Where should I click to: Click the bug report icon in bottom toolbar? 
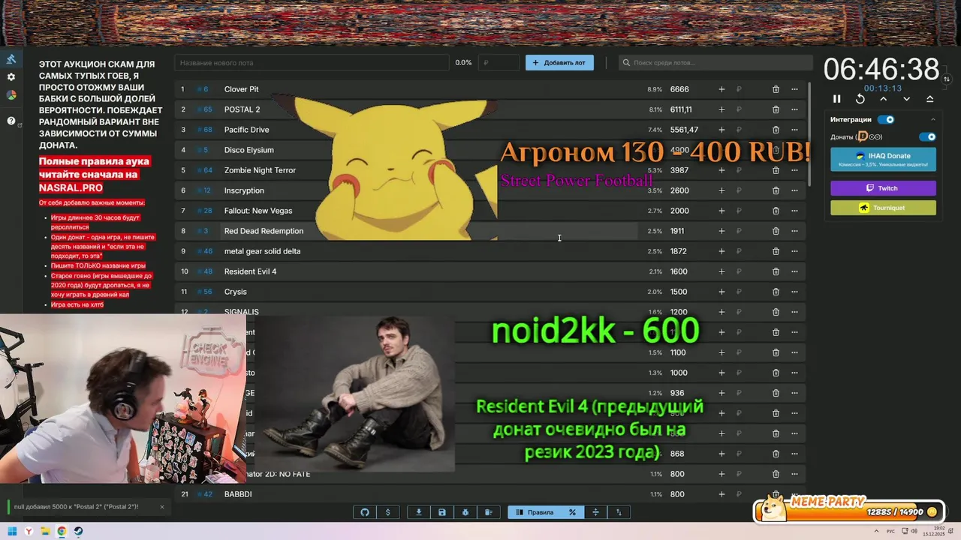pos(465,512)
